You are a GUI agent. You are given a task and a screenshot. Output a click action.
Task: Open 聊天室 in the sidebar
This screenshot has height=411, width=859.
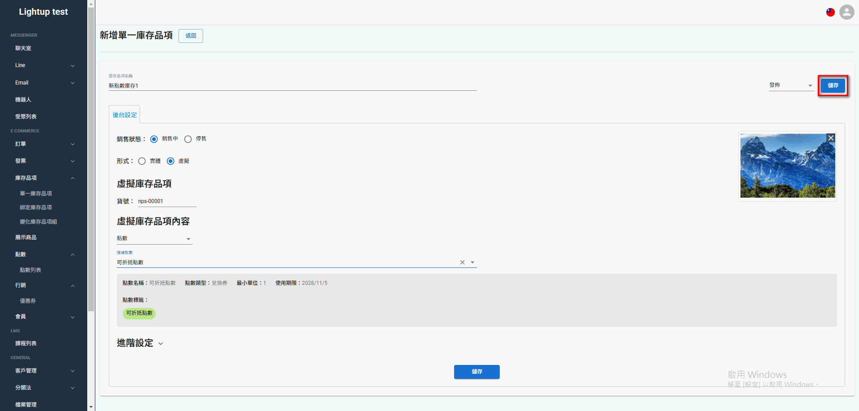(23, 48)
